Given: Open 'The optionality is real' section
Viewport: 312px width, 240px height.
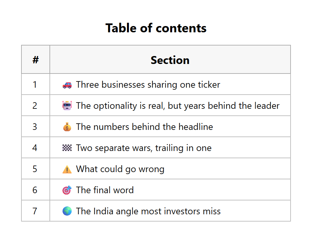Looking at the screenshot, I should [178, 106].
